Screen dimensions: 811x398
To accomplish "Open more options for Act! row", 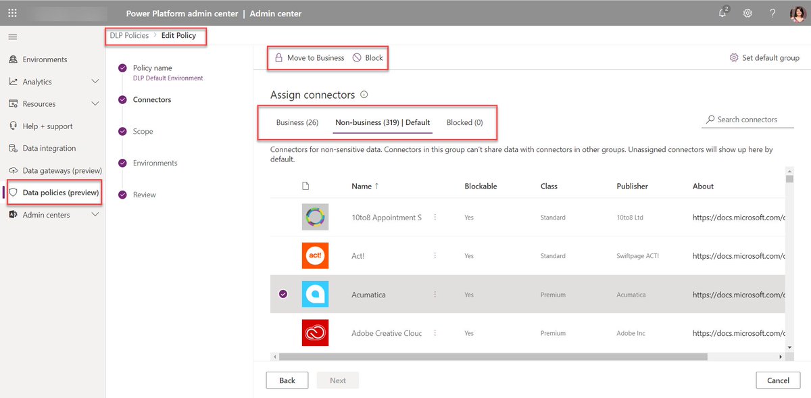I will pyautogui.click(x=435, y=256).
